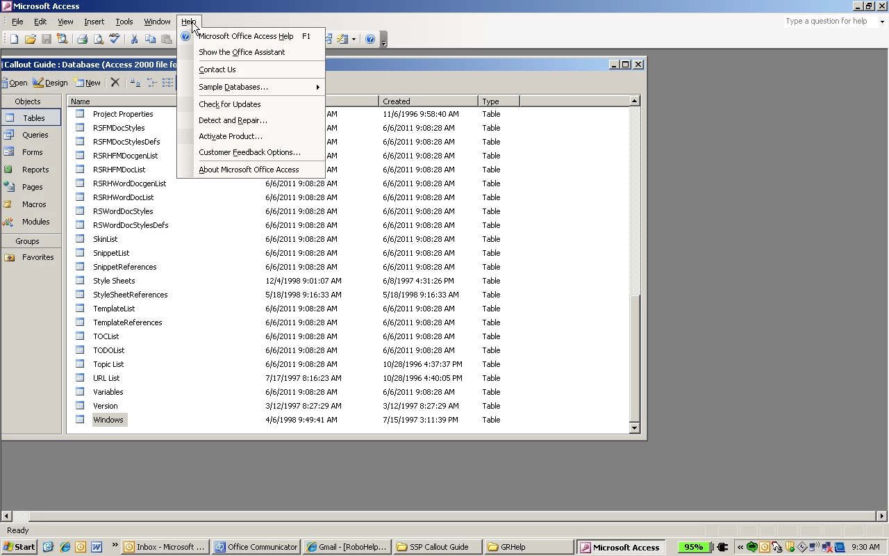This screenshot has height=556, width=889.
Task: Click Design button in database window toolbar
Action: click(50, 83)
